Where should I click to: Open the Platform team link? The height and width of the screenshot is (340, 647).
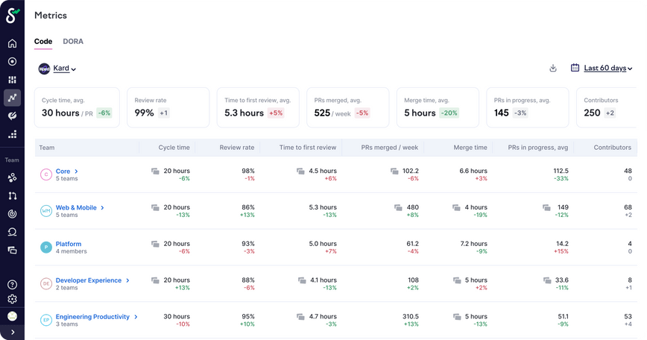coord(69,244)
